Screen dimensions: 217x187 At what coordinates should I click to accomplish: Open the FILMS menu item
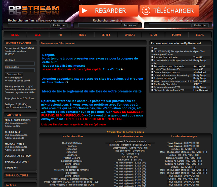82,35
